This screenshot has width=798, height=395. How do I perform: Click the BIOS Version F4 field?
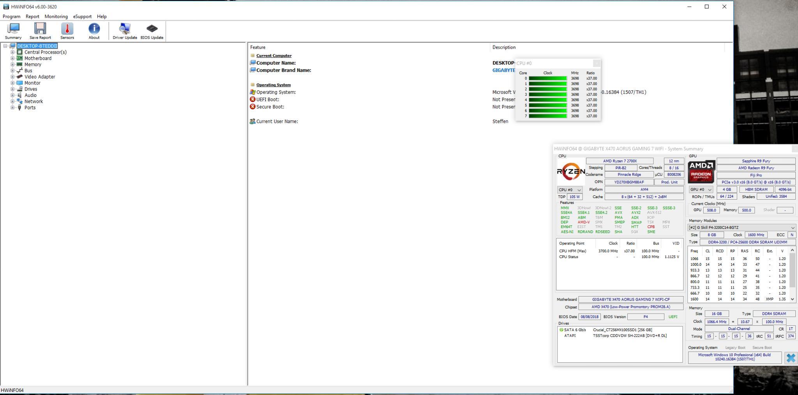point(645,317)
